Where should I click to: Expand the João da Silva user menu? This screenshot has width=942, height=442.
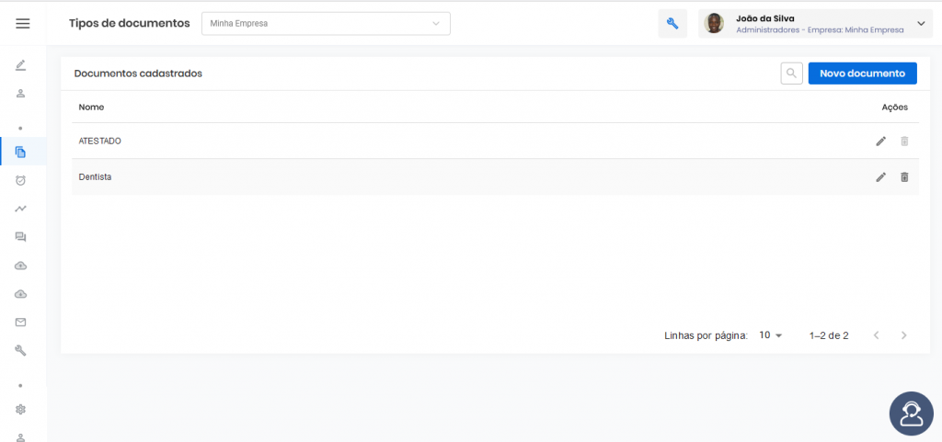pos(921,23)
